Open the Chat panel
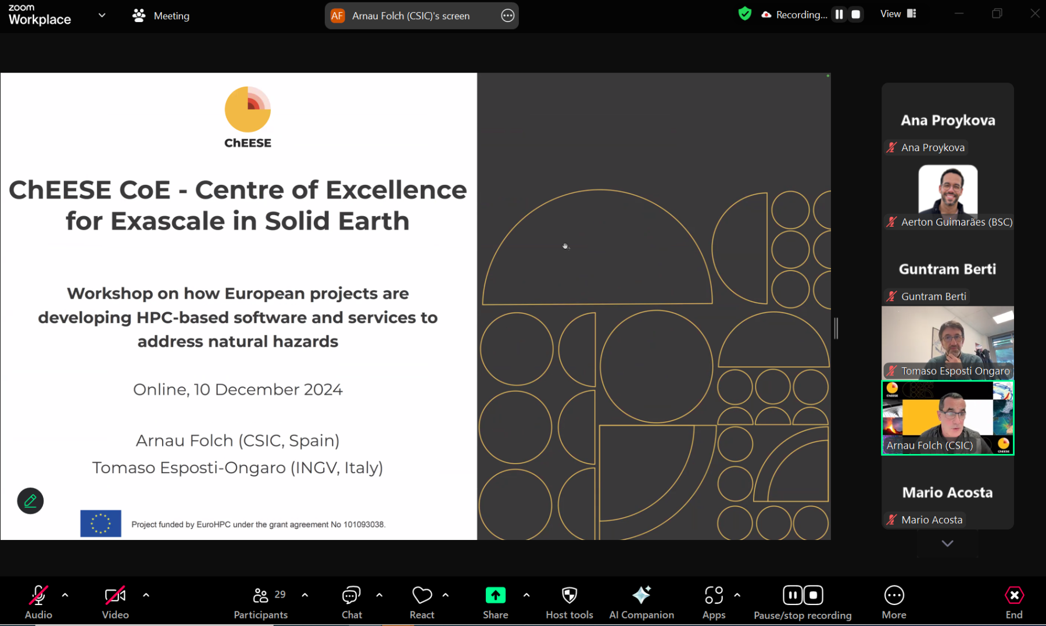Image resolution: width=1046 pixels, height=626 pixels. pyautogui.click(x=351, y=601)
